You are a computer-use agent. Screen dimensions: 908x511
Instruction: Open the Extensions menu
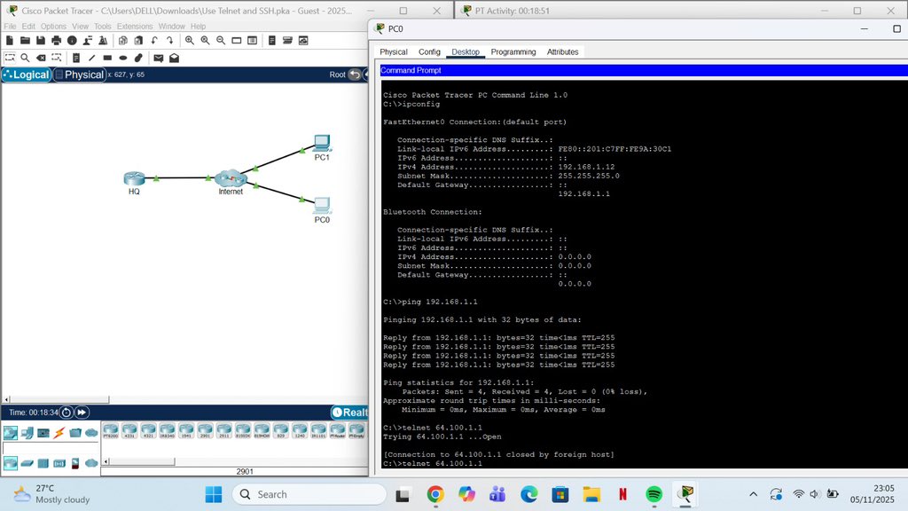135,26
